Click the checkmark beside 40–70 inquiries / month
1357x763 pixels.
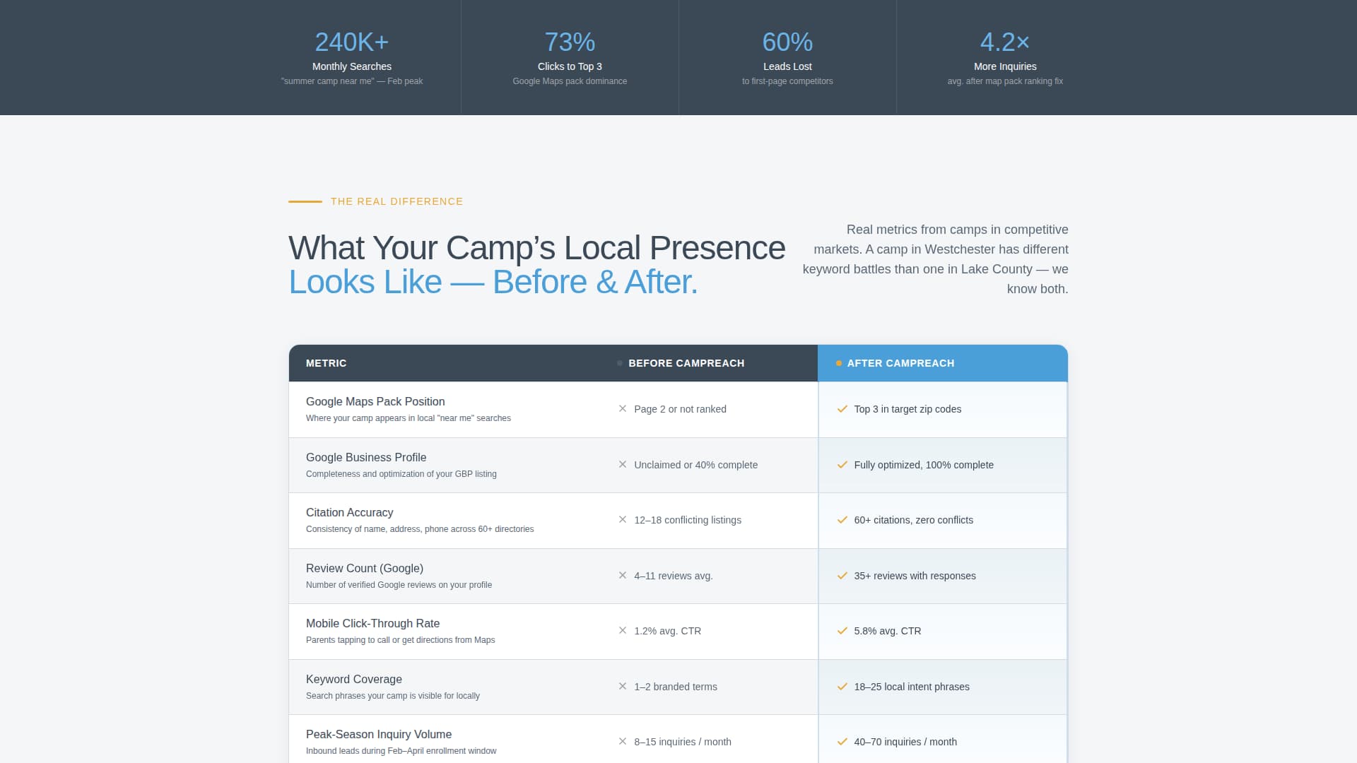coord(842,742)
